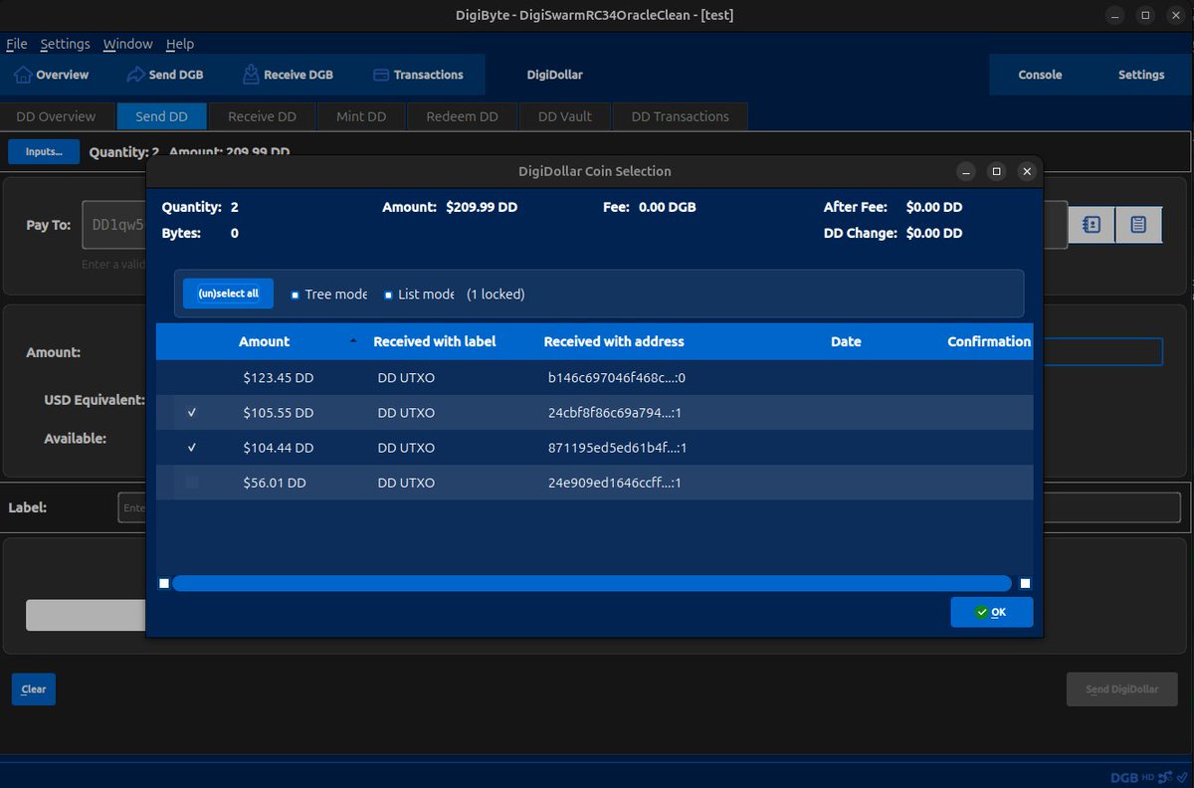Click the (un)select all button
The height and width of the screenshot is (788, 1194).
tap(228, 294)
